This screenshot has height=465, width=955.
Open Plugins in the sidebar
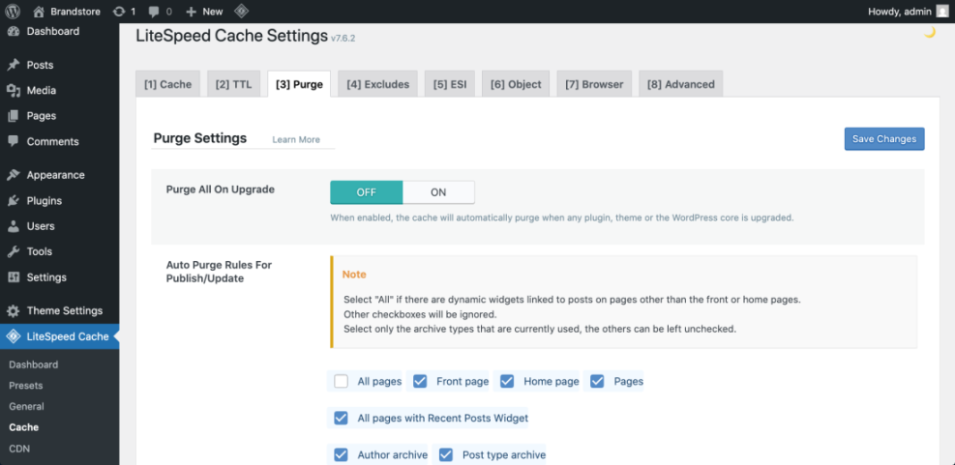pos(45,201)
